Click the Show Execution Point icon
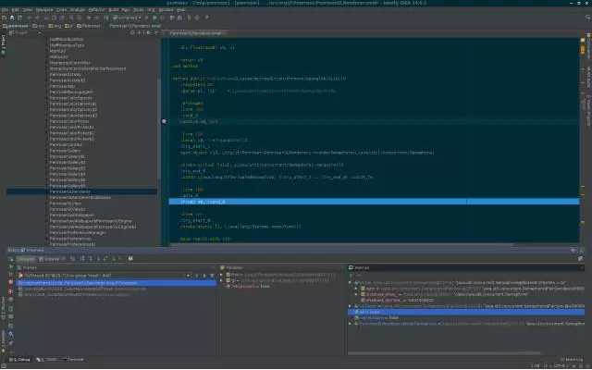This screenshot has width=592, height=370. point(73,259)
